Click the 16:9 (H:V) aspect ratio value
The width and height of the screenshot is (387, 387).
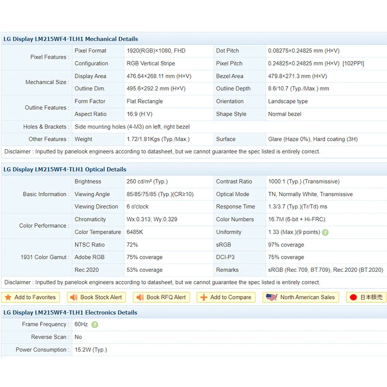tap(139, 114)
